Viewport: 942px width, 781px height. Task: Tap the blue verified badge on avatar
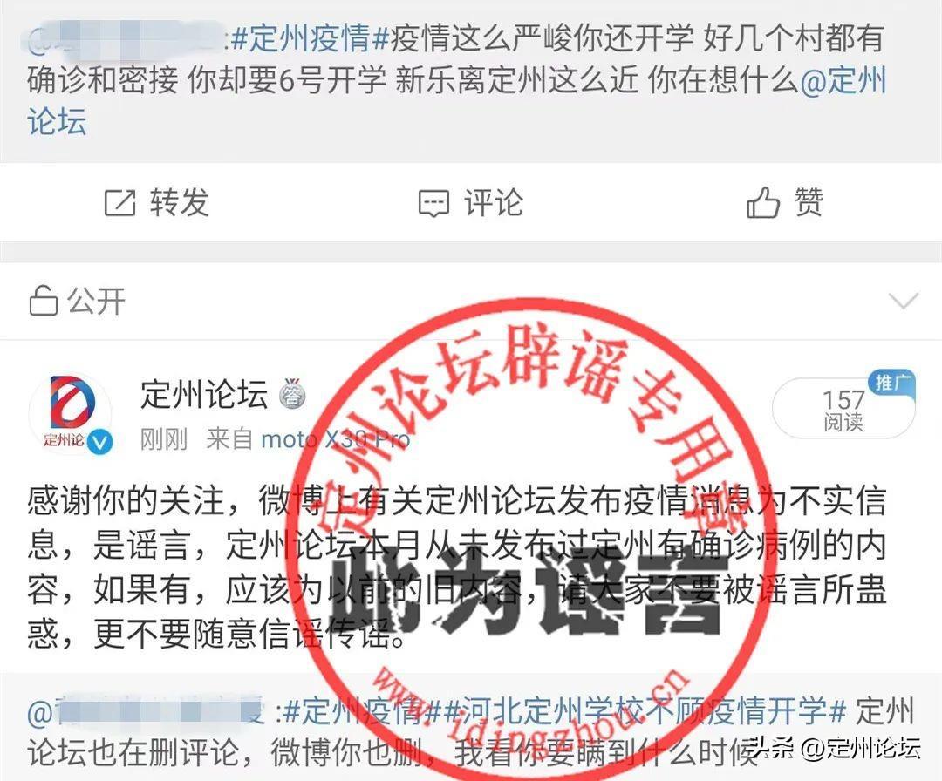tap(99, 441)
